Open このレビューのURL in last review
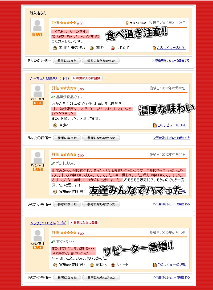 click(172, 265)
